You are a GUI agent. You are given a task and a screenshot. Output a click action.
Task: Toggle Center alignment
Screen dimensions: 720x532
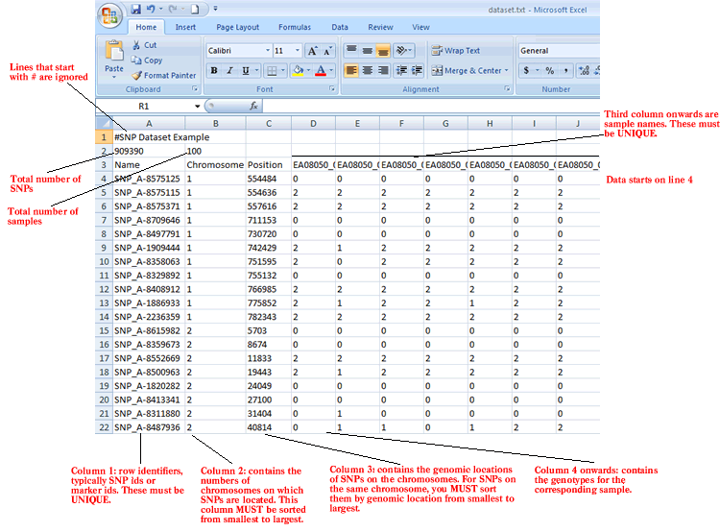(x=368, y=71)
